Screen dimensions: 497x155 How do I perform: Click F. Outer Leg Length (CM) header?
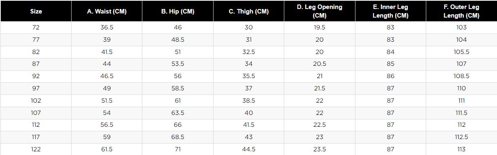461,11
